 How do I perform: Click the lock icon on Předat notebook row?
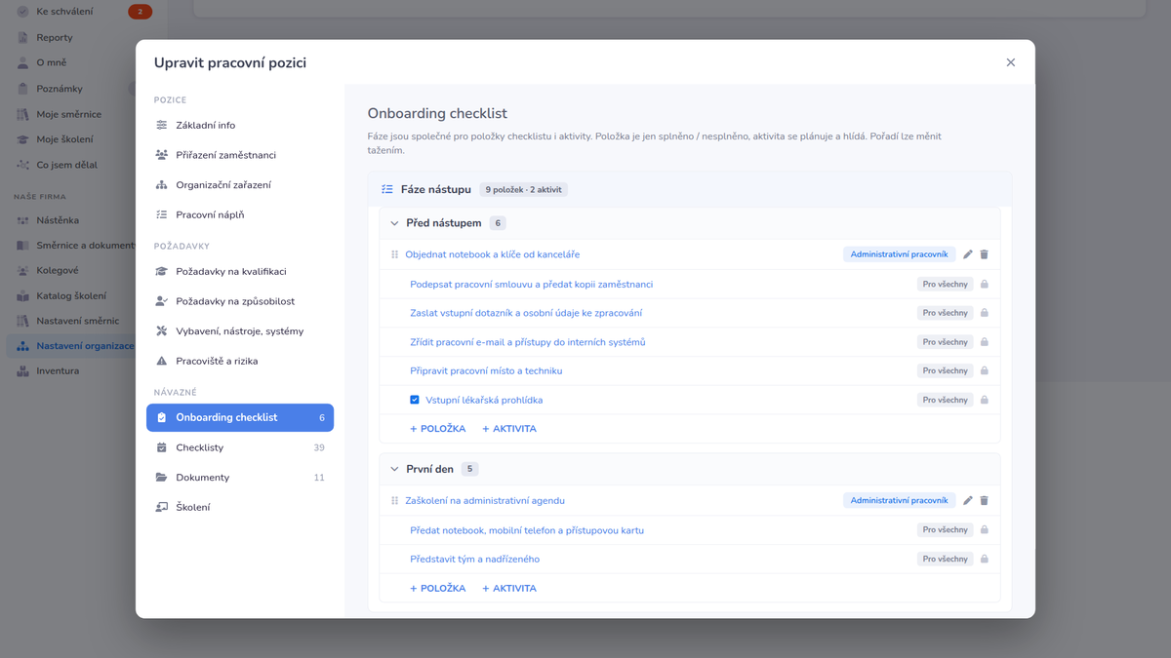click(984, 530)
